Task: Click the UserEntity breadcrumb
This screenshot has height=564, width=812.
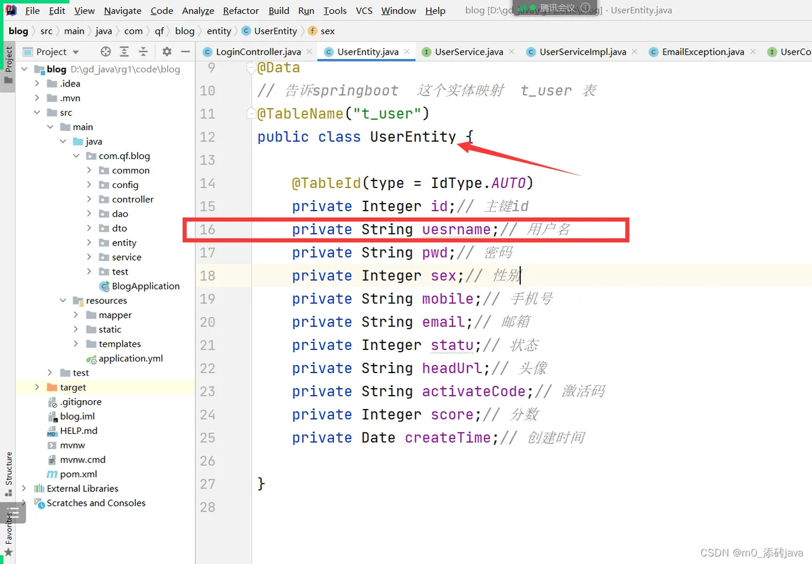Action: [269, 31]
